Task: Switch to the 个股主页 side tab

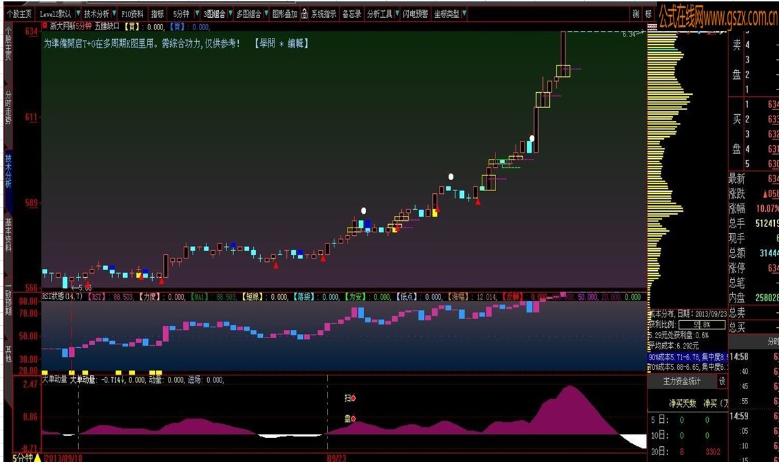Action: [x=8, y=43]
